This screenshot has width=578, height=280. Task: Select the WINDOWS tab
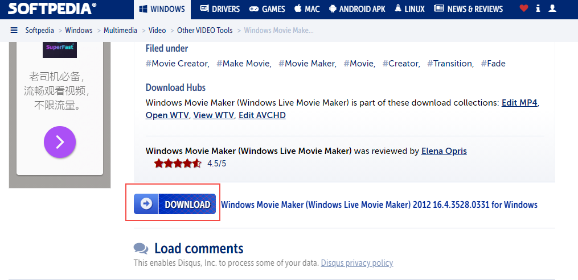pyautogui.click(x=162, y=9)
